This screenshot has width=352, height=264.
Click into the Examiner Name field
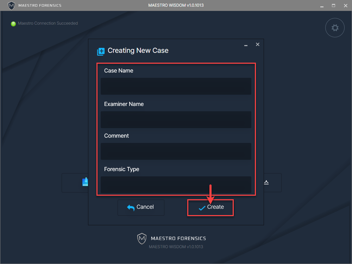[x=176, y=120]
